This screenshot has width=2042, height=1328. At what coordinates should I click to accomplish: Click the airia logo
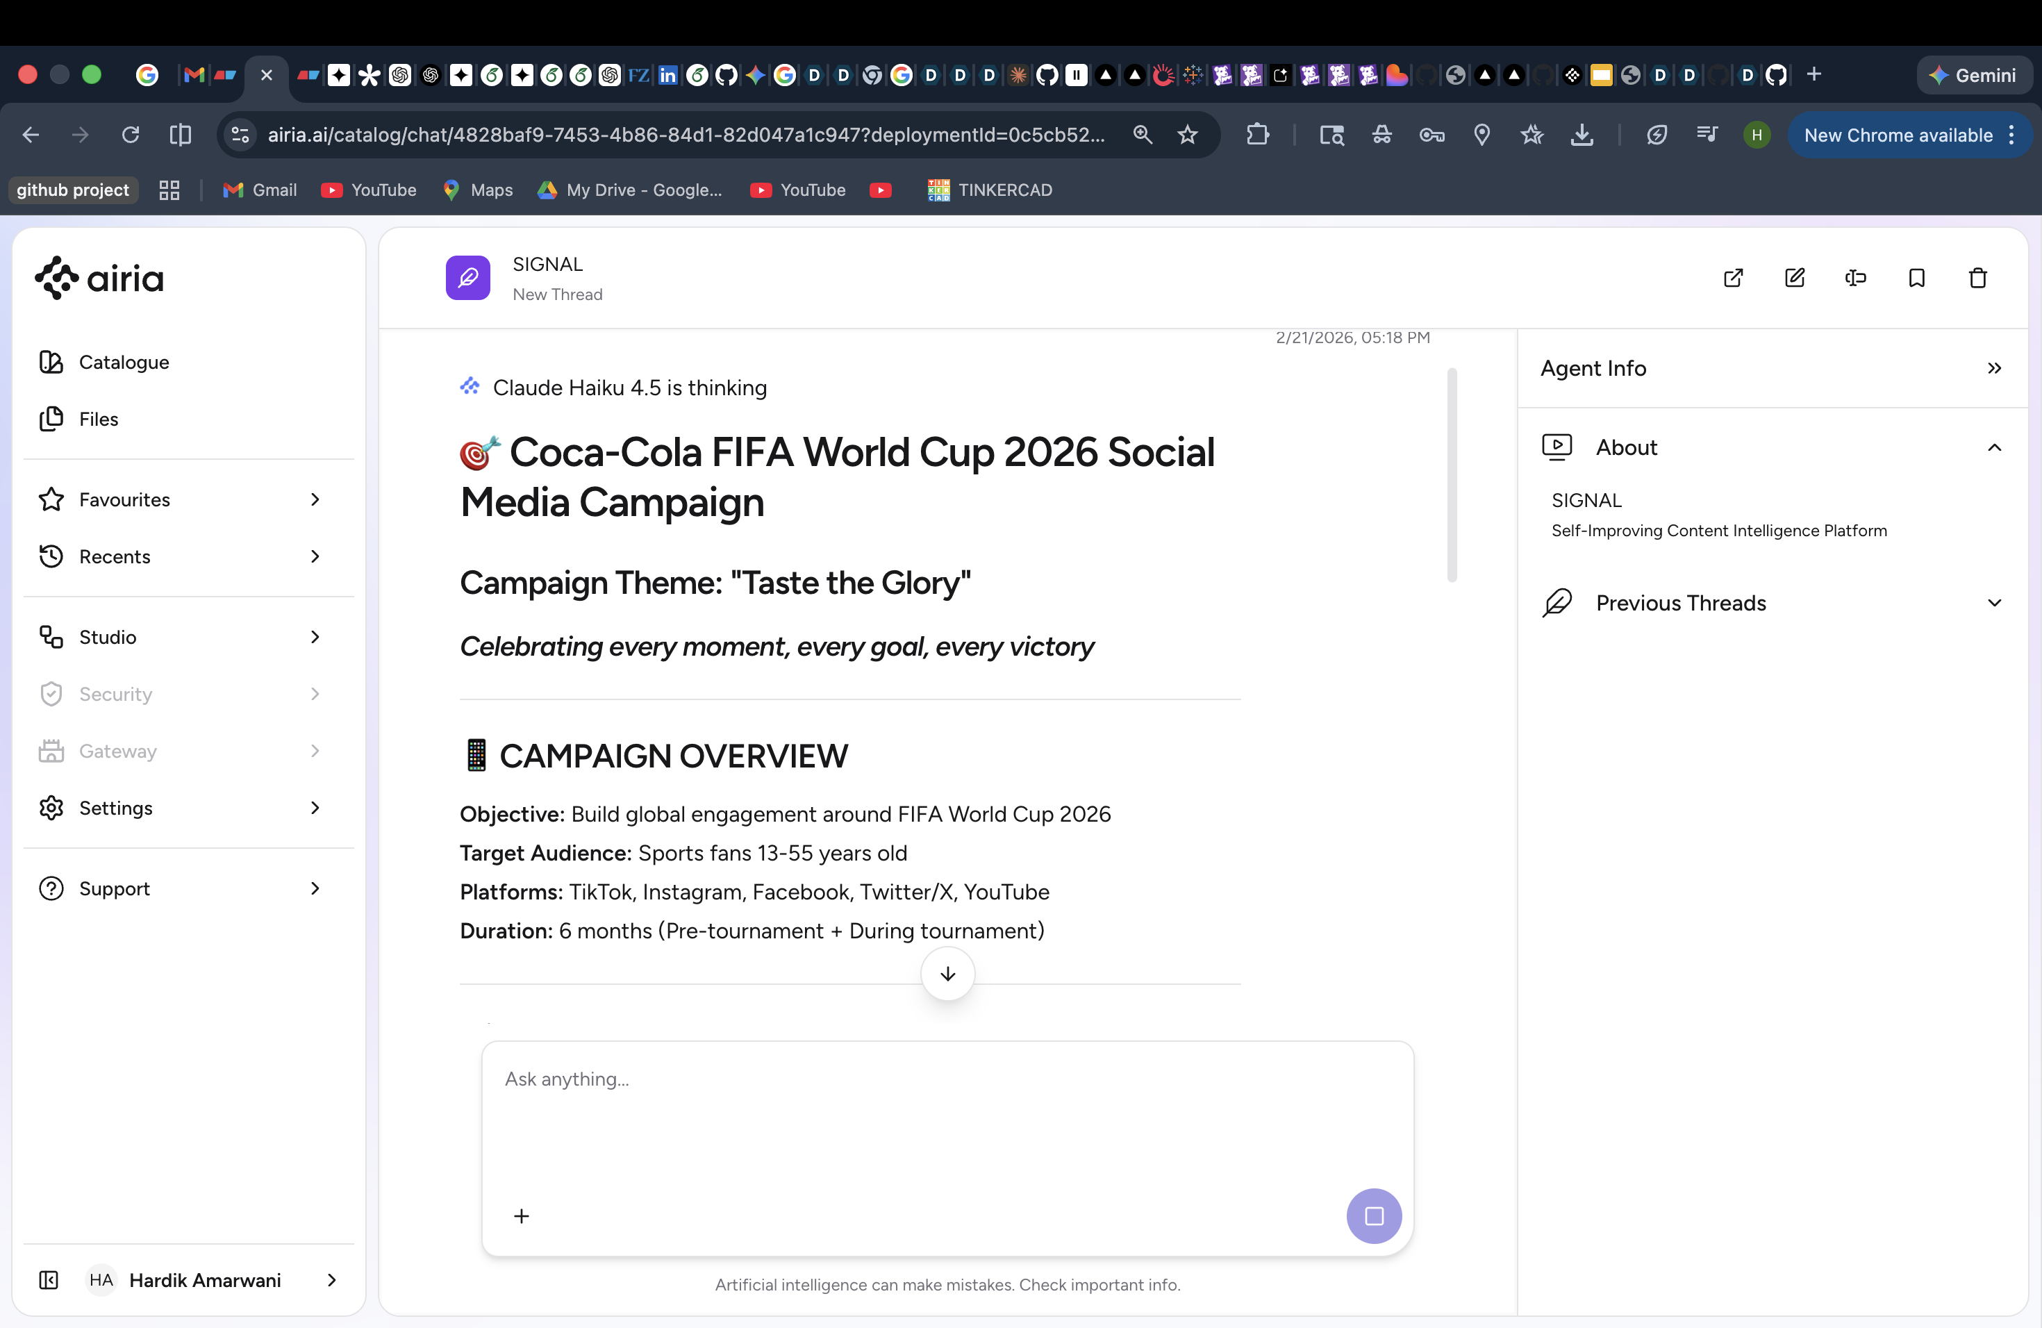(99, 278)
